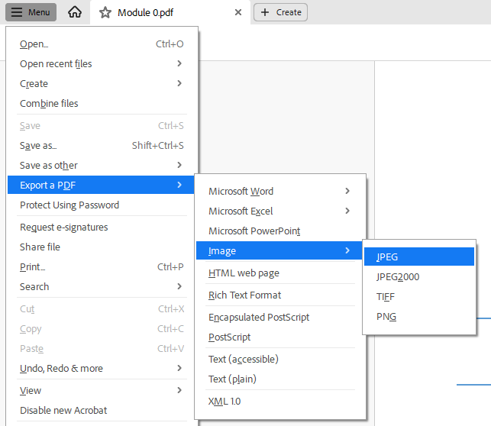Select PNG image format
This screenshot has height=426, width=491.
pos(419,317)
